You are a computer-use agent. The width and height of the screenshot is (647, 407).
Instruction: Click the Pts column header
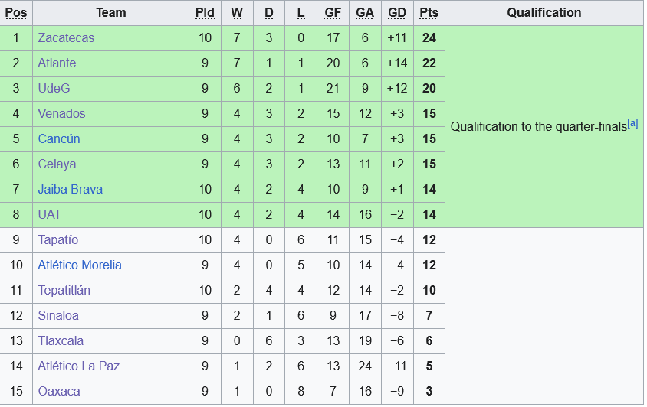(429, 13)
